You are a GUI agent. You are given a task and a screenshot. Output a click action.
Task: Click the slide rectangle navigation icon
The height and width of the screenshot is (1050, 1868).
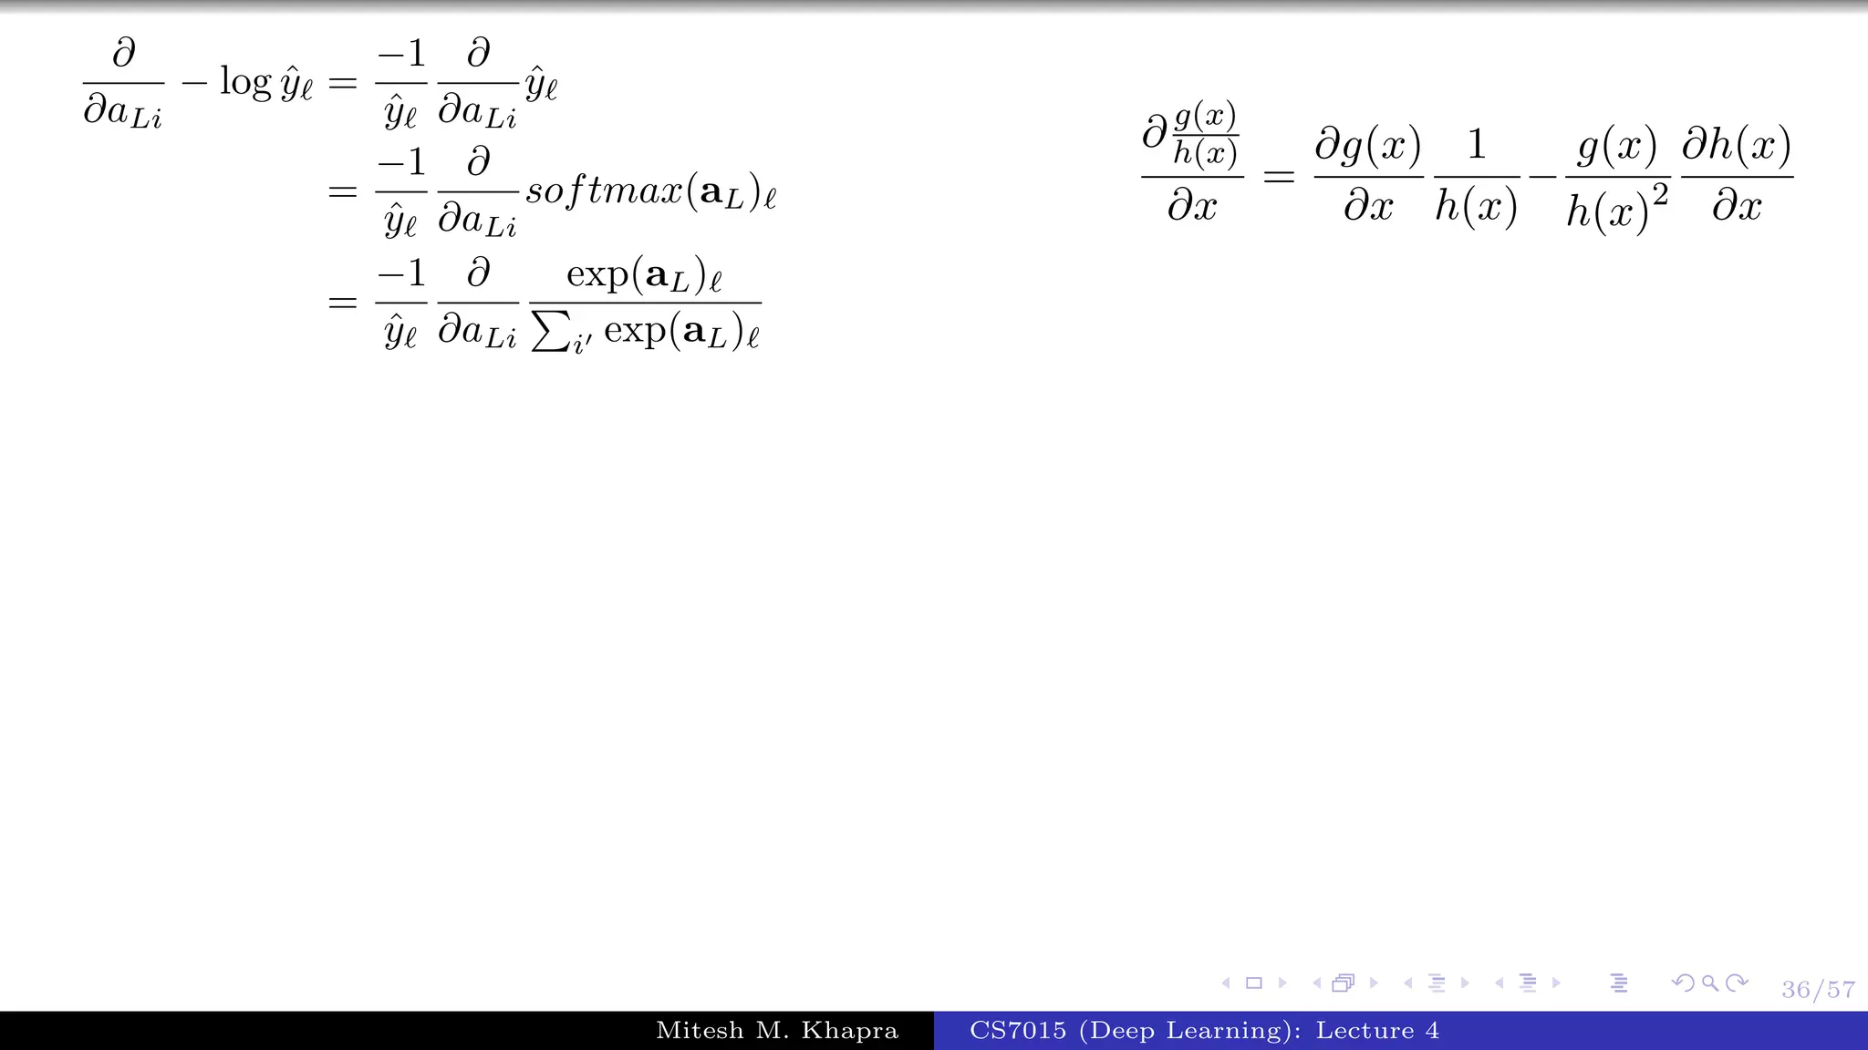(x=1254, y=983)
